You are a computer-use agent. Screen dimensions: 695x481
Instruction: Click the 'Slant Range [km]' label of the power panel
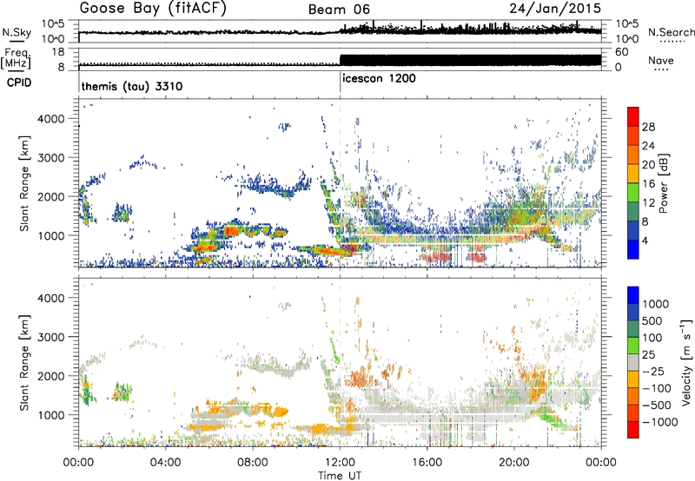pyautogui.click(x=24, y=183)
